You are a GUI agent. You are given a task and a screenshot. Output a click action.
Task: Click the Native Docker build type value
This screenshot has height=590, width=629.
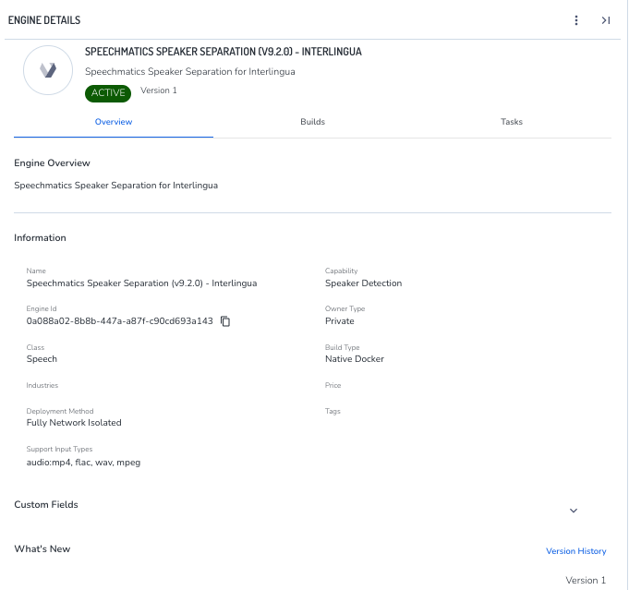point(354,358)
